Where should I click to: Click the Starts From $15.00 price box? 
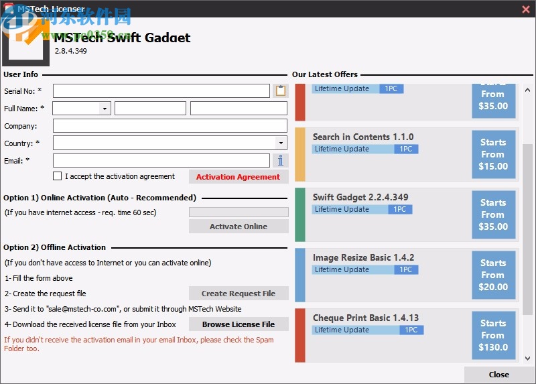494,154
